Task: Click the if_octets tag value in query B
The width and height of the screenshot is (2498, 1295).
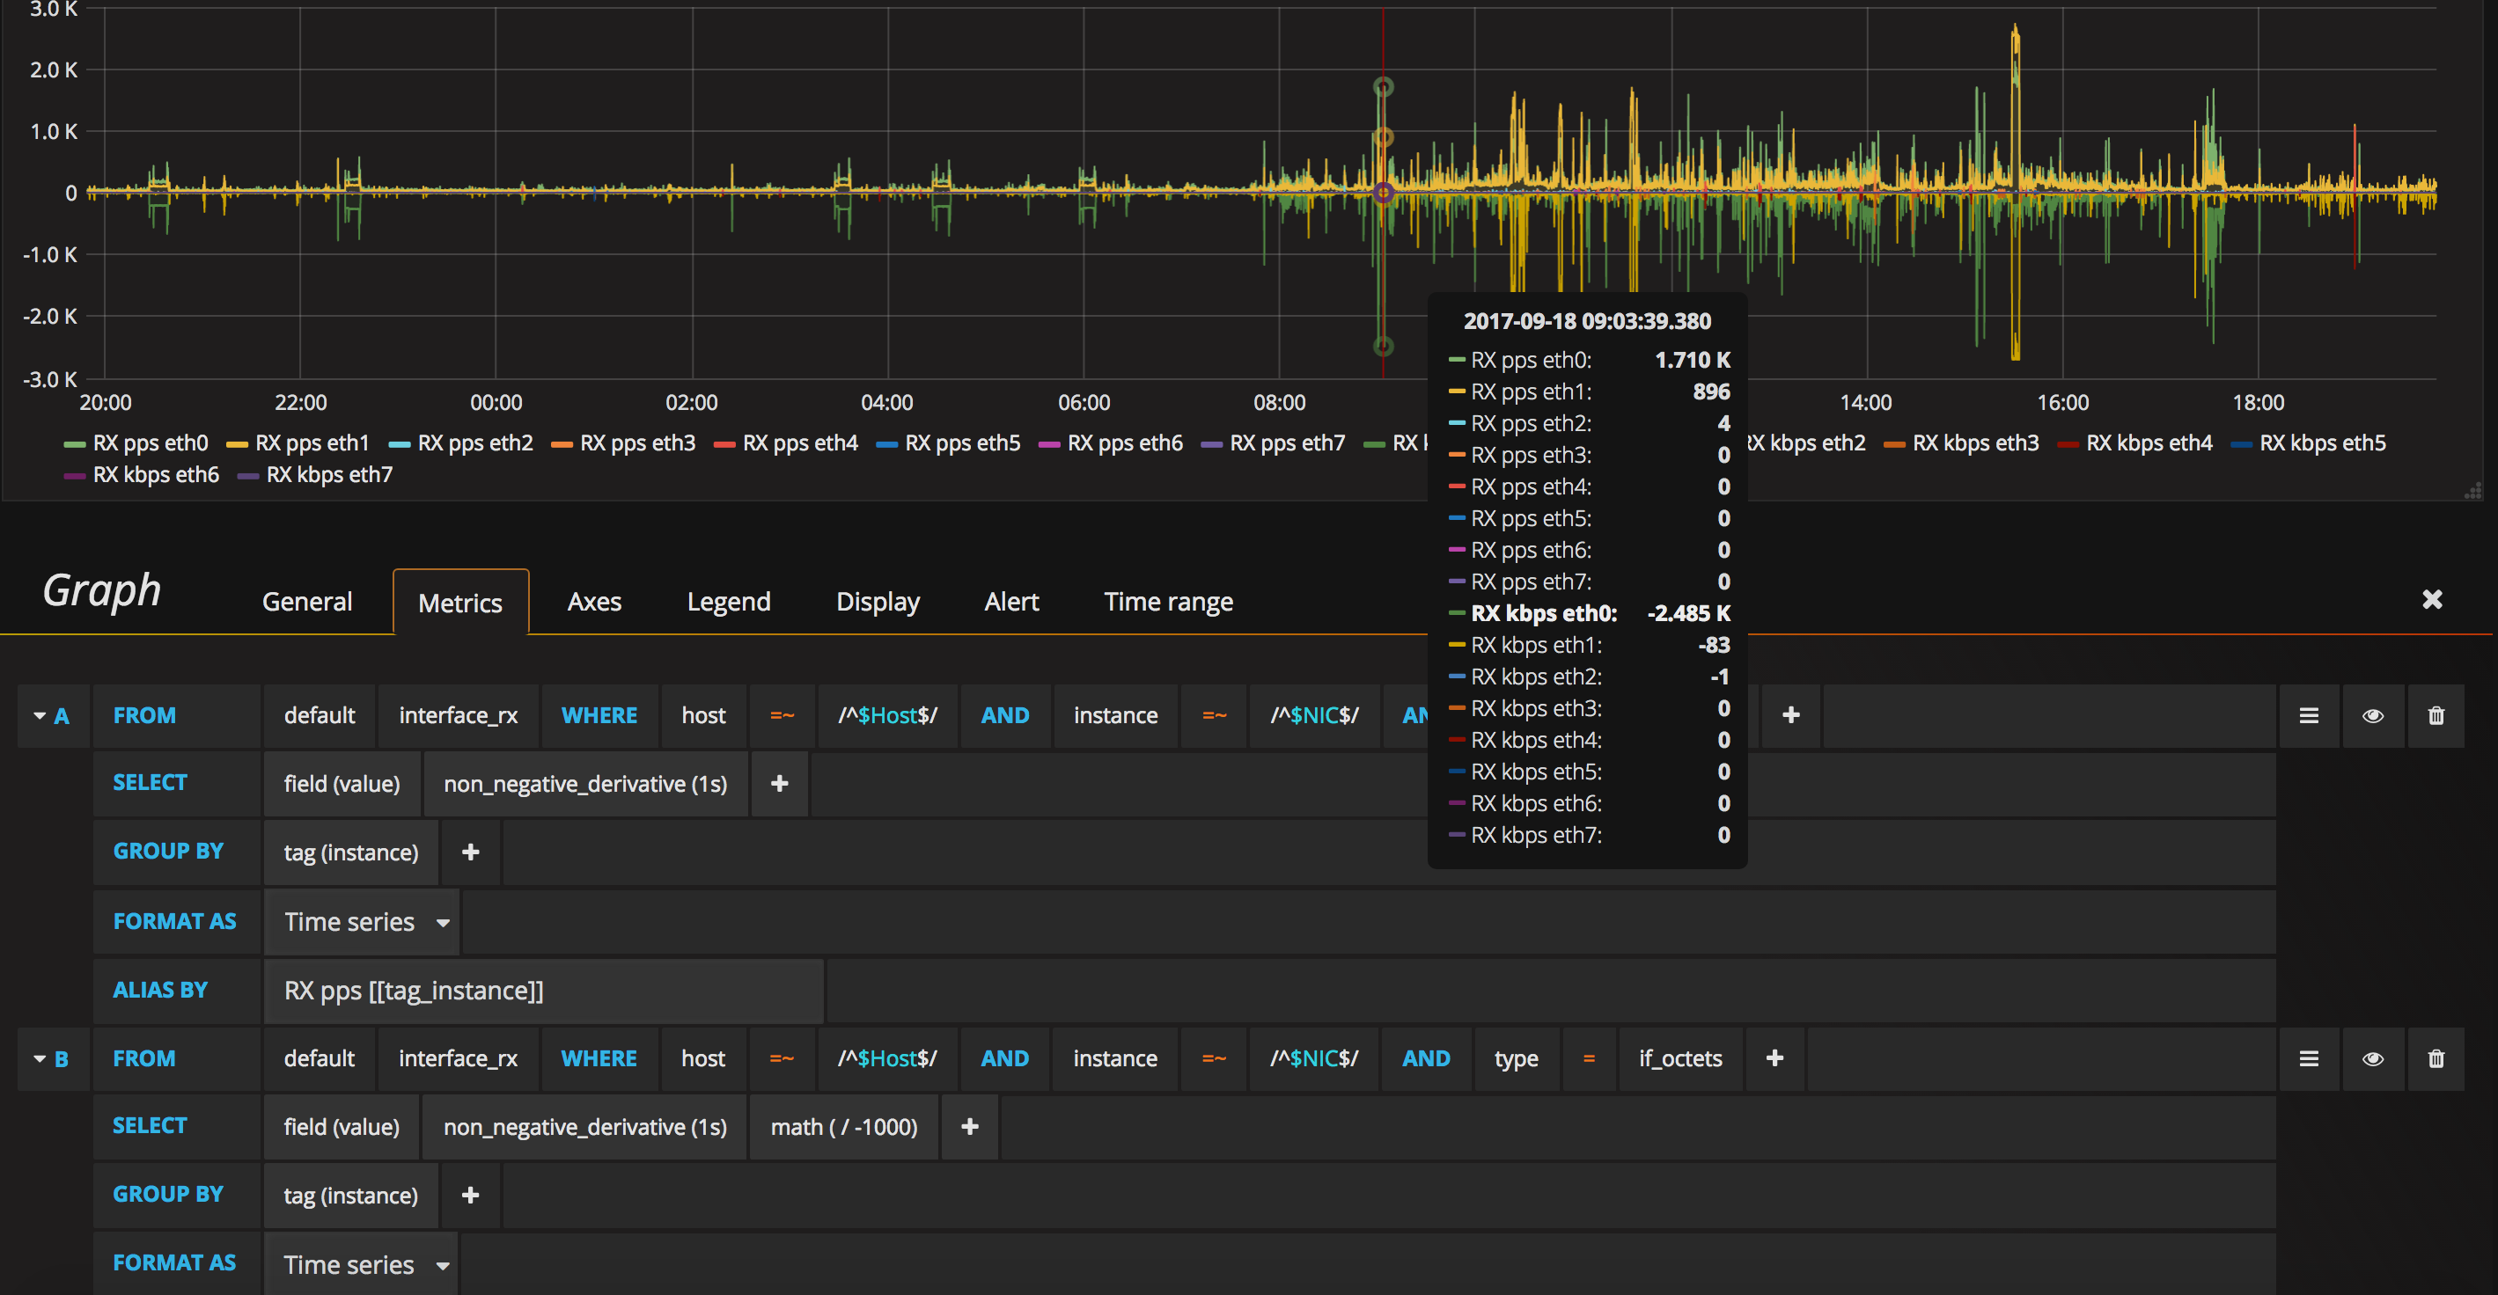Action: (1679, 1058)
